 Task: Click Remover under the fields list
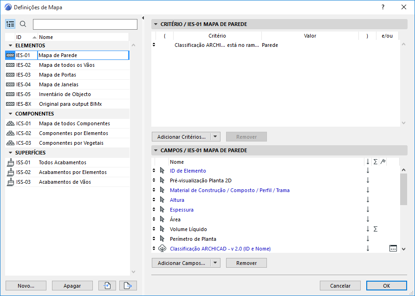[246, 263]
